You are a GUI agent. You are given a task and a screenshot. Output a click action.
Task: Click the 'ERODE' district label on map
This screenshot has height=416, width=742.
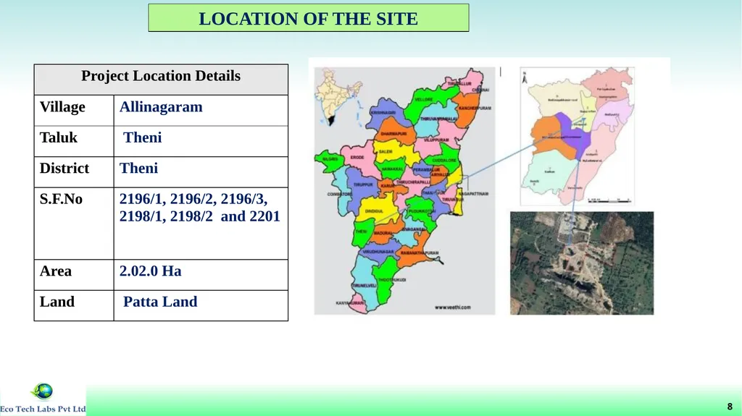click(357, 158)
